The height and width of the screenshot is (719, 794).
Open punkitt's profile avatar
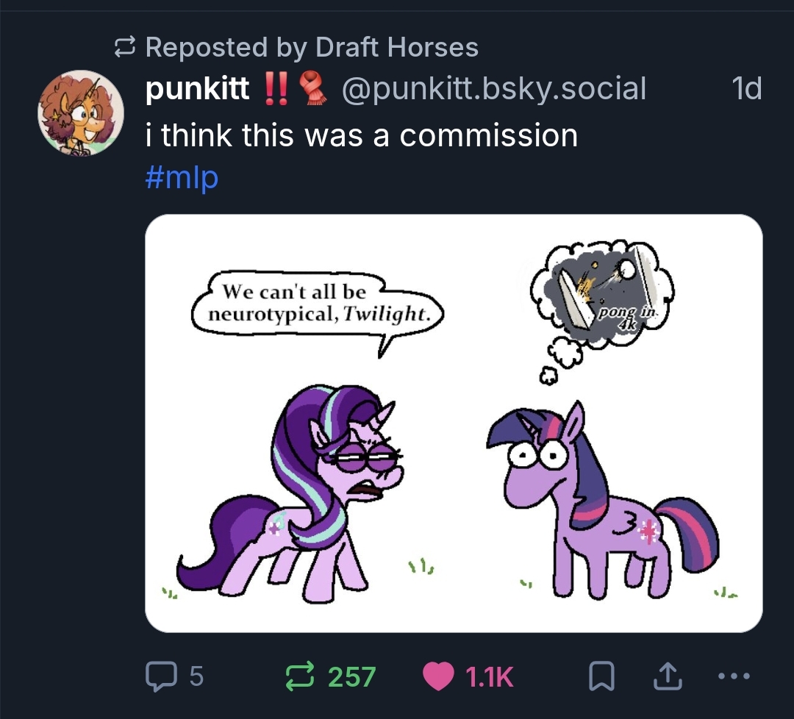point(81,113)
